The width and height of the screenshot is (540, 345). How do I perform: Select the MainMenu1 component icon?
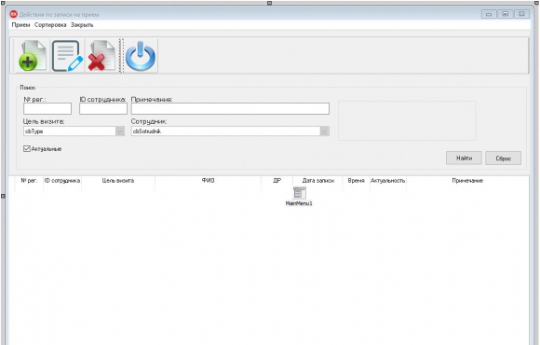tap(299, 193)
